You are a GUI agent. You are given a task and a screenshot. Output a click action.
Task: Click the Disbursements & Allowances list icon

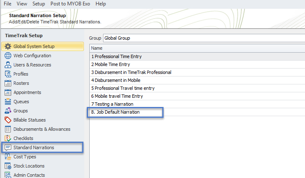pos(8,129)
